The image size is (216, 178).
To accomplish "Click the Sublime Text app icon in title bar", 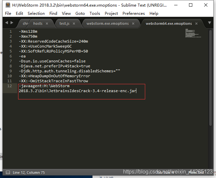I will point(8,5).
